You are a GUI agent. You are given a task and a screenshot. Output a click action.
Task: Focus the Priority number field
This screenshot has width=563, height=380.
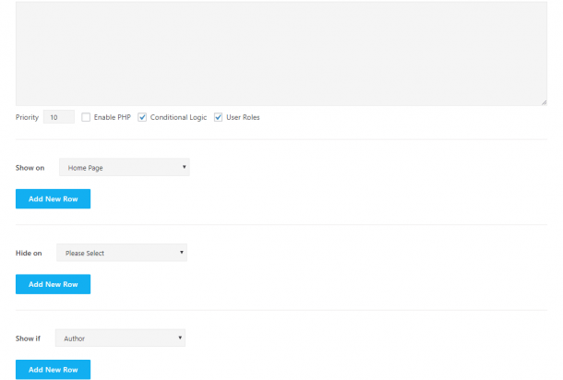[x=58, y=118]
